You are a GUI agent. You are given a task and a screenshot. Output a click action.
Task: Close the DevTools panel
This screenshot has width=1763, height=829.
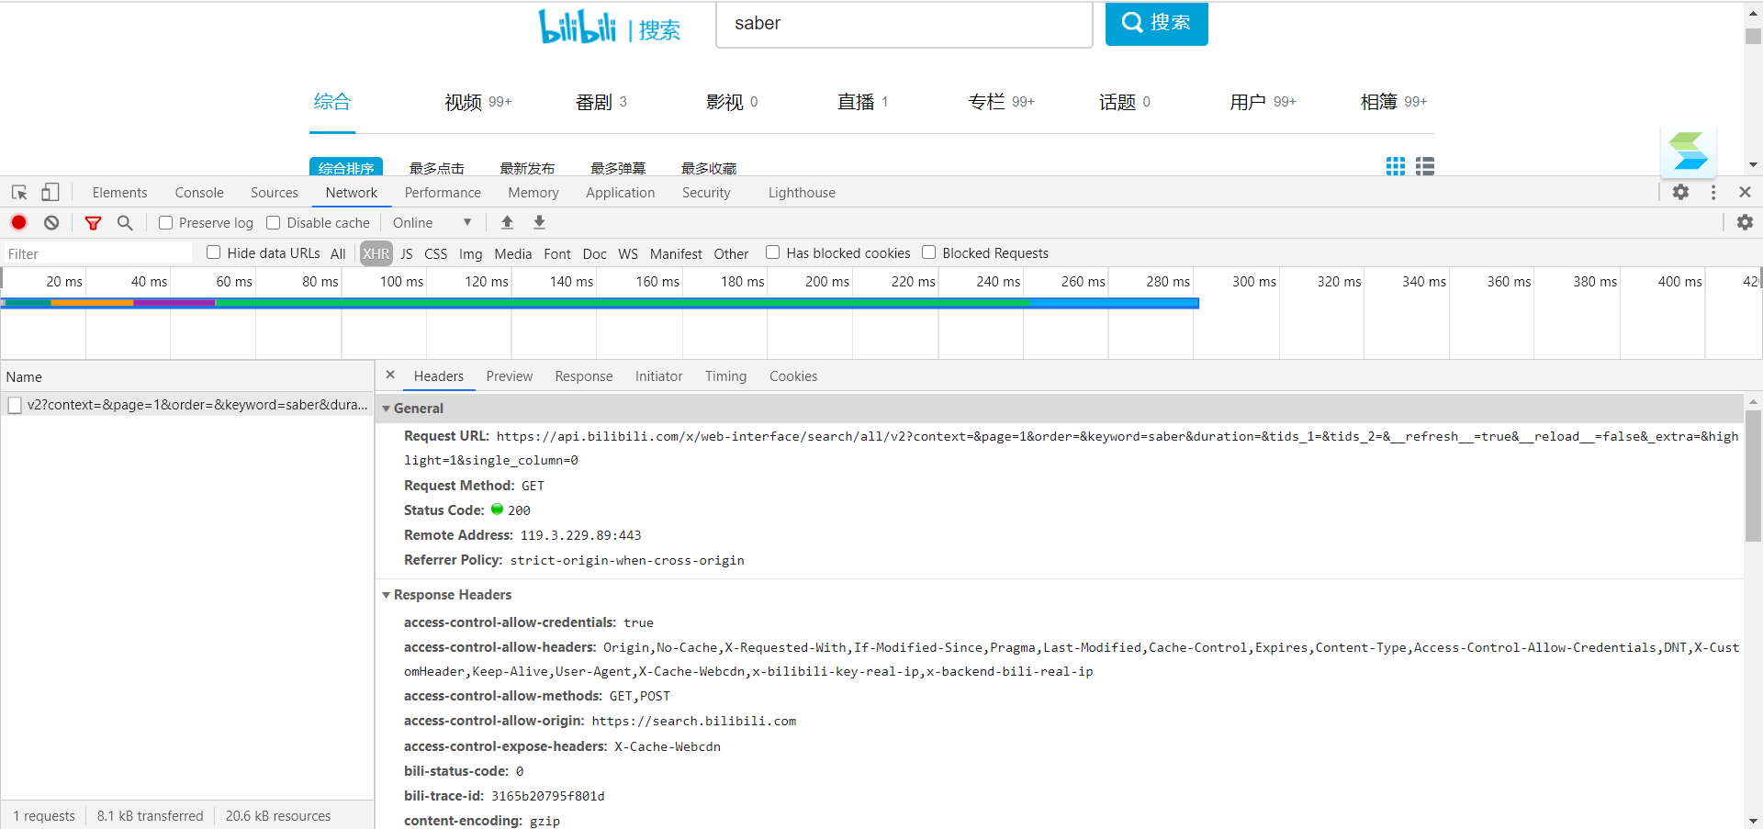[1745, 192]
